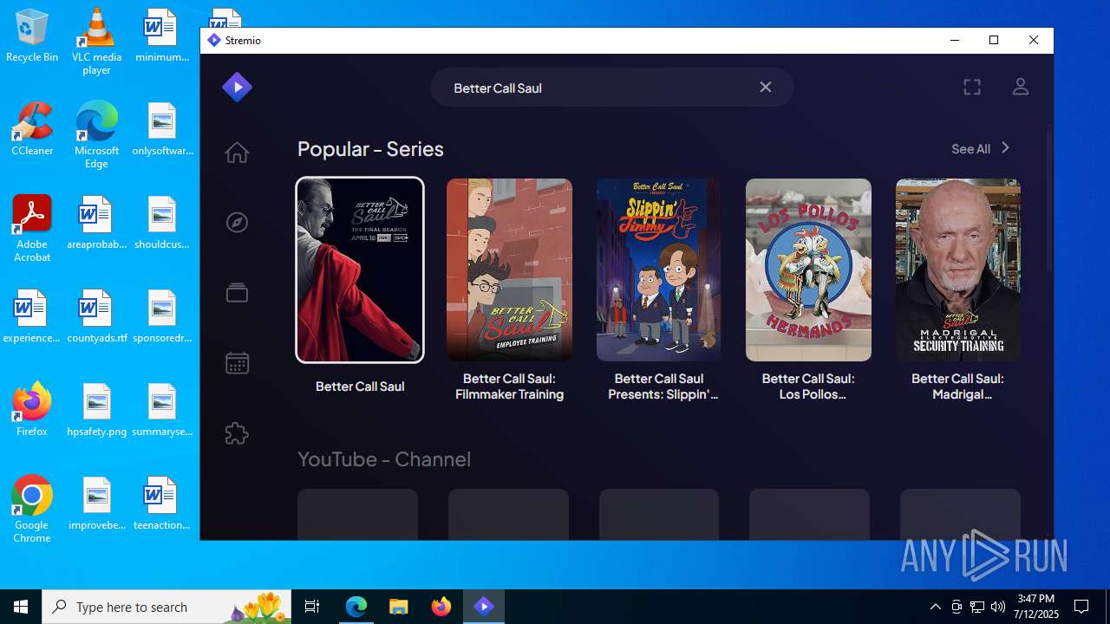This screenshot has height=624, width=1110.
Task: Toggle fullscreen mode icon
Action: [972, 87]
